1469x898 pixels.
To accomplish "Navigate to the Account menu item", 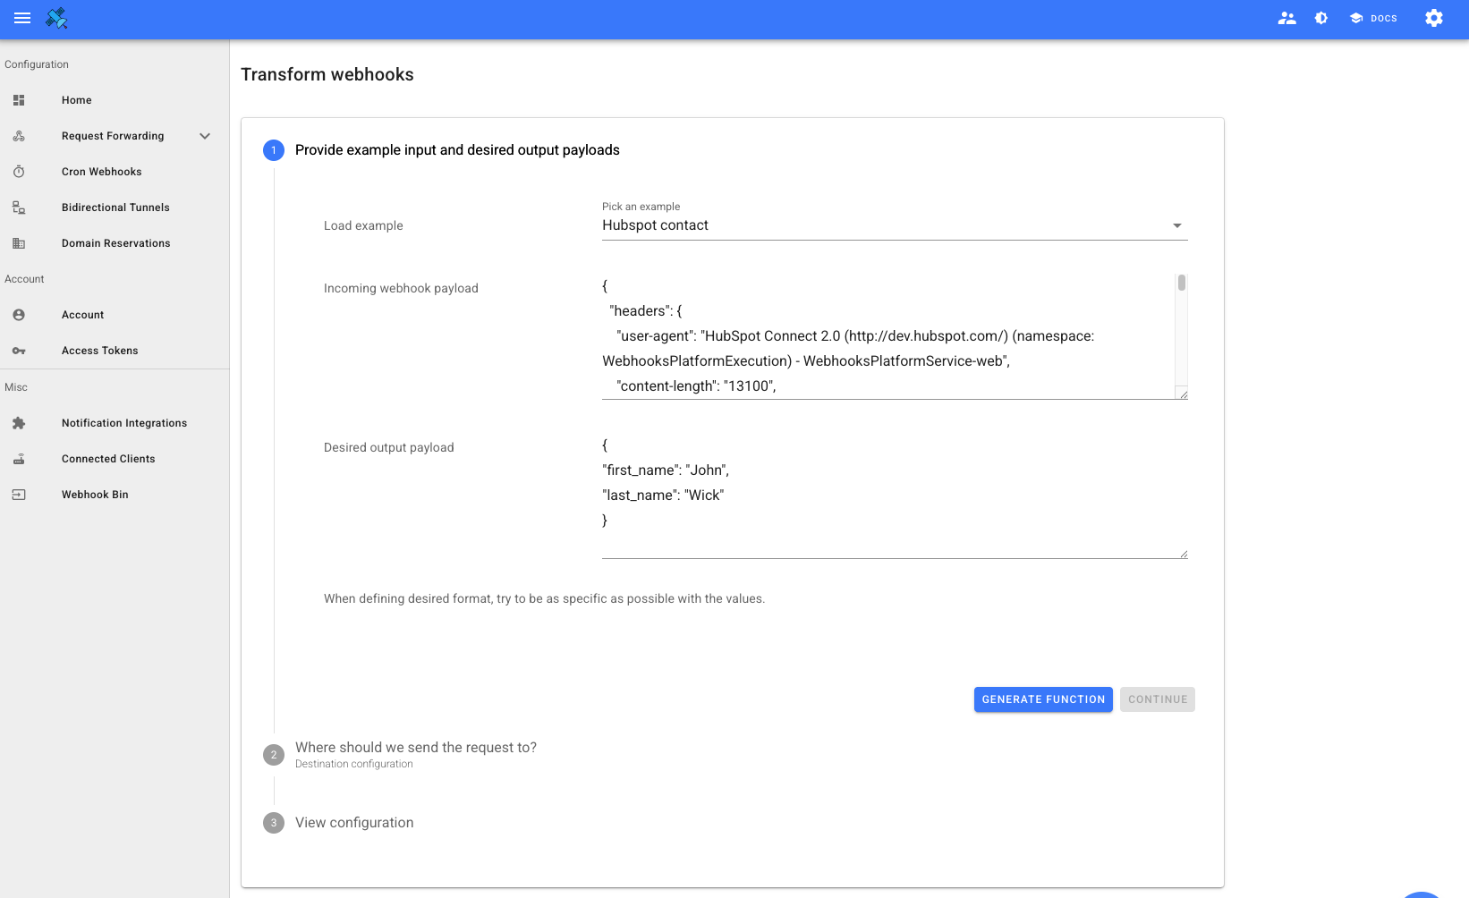I will (x=82, y=314).
